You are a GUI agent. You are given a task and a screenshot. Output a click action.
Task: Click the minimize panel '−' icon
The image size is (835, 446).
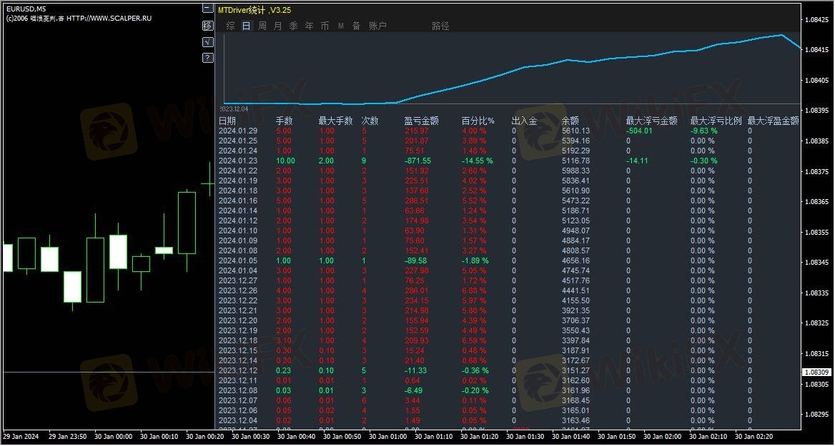[207, 9]
